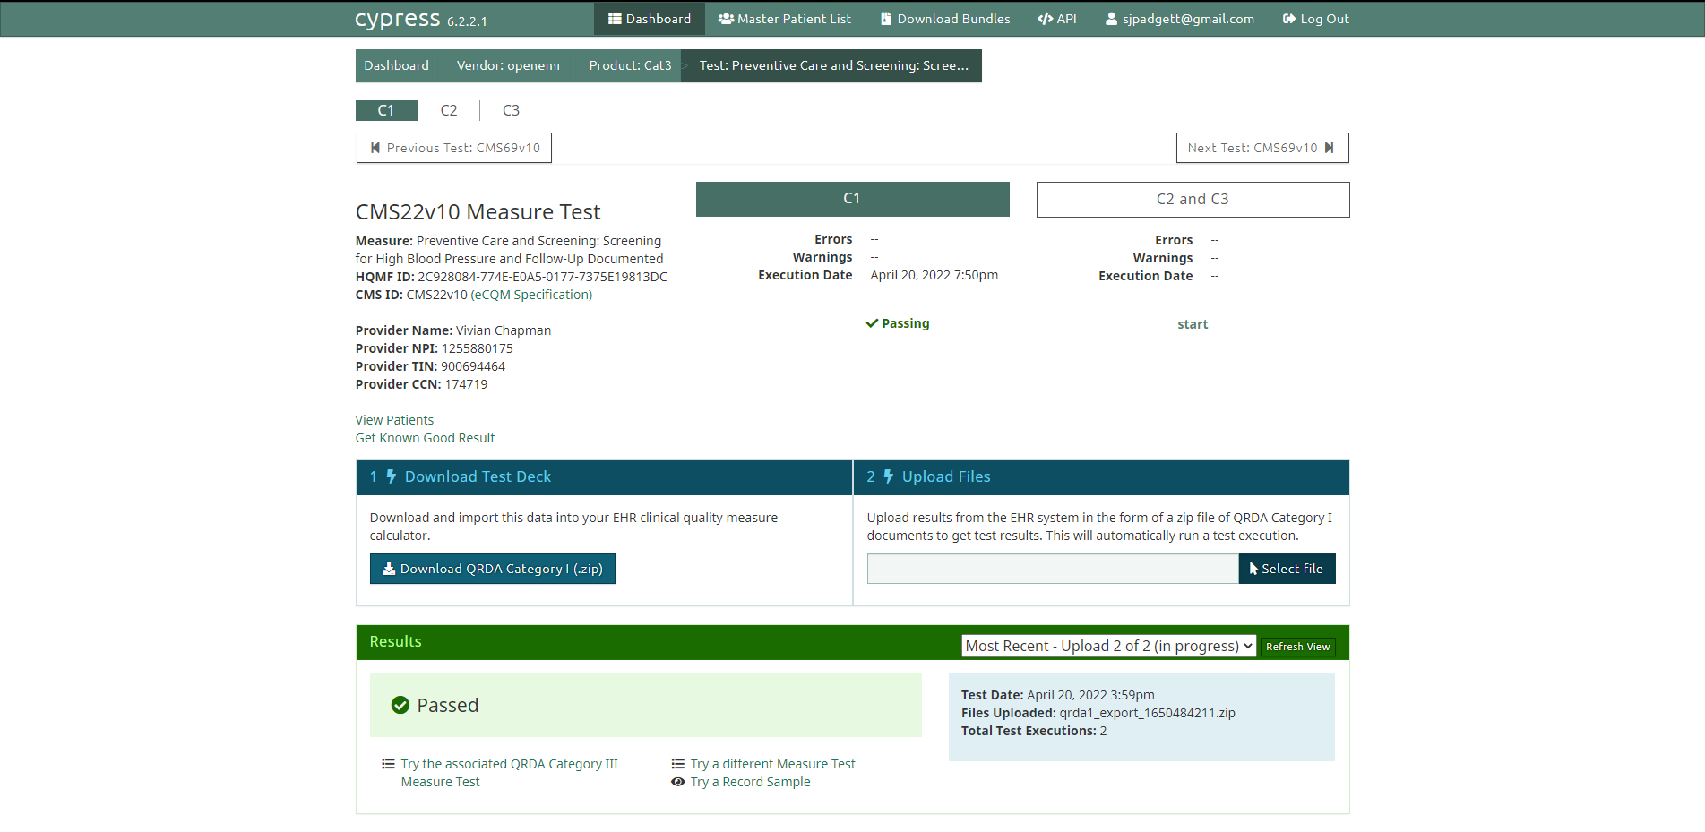The height and width of the screenshot is (832, 1705).
Task: Click the Download Bundles document icon
Action: (x=883, y=18)
